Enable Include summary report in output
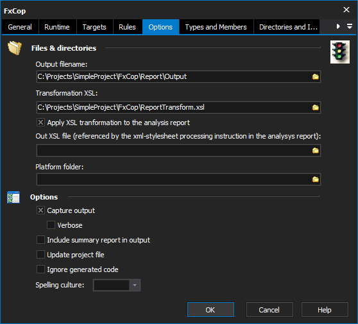The width and height of the screenshot is (358, 324). pos(40,240)
